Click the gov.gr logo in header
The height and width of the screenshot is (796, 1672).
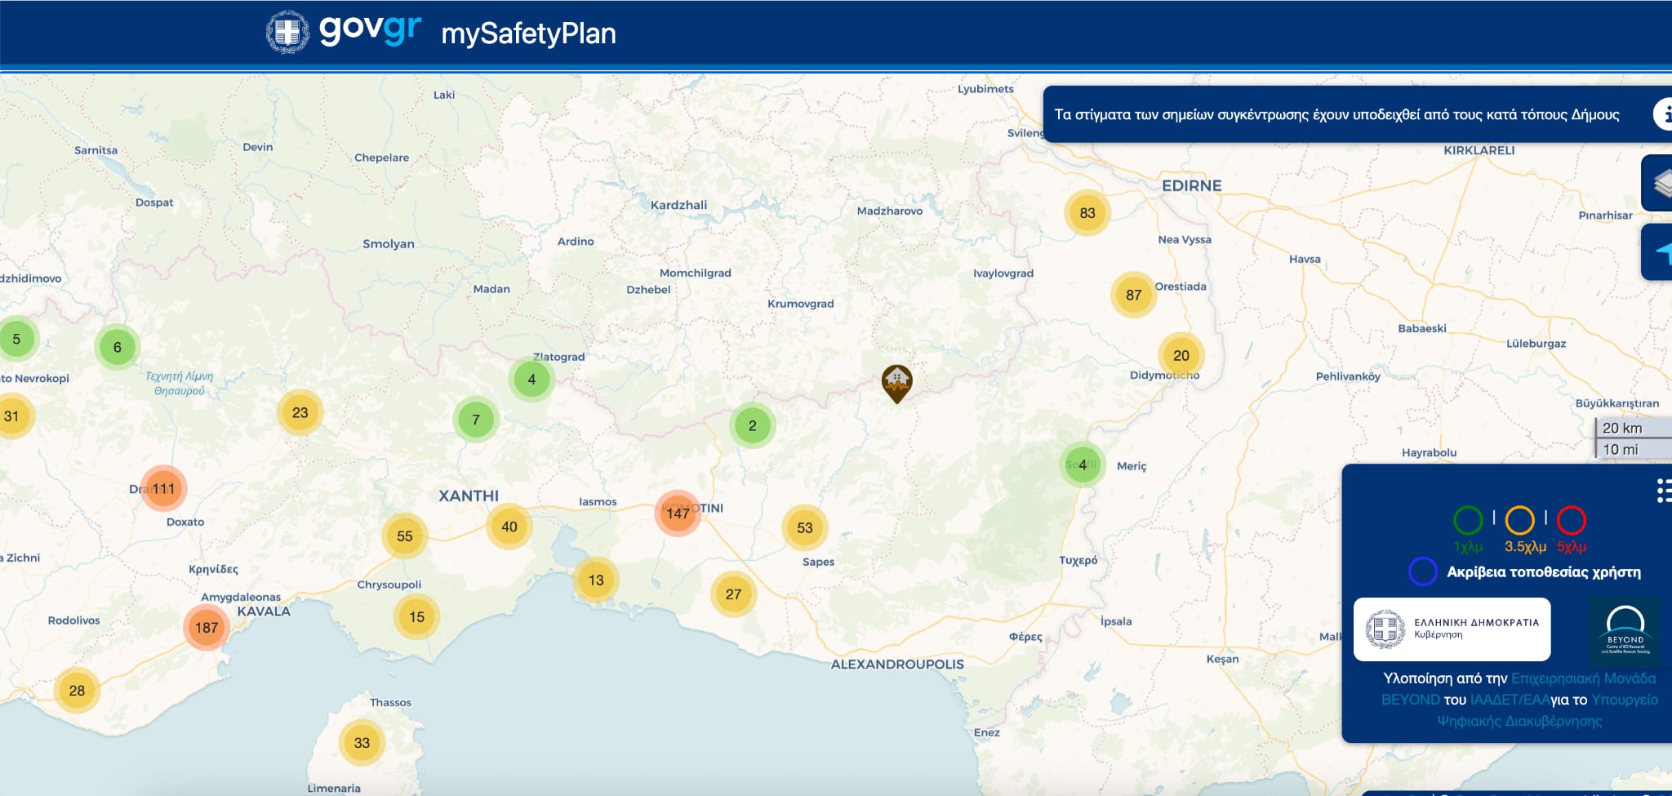pos(370,30)
